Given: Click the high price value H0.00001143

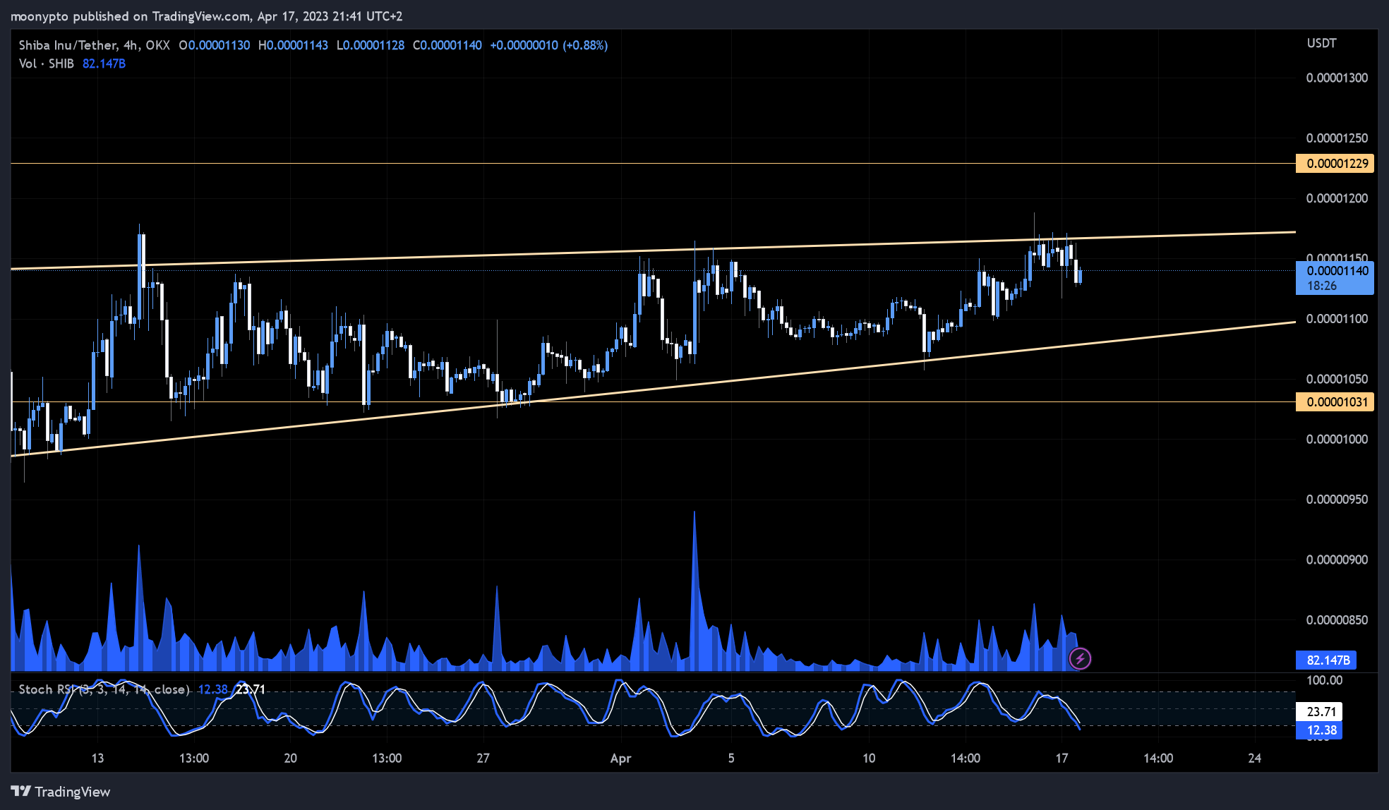Looking at the screenshot, I should point(293,45).
